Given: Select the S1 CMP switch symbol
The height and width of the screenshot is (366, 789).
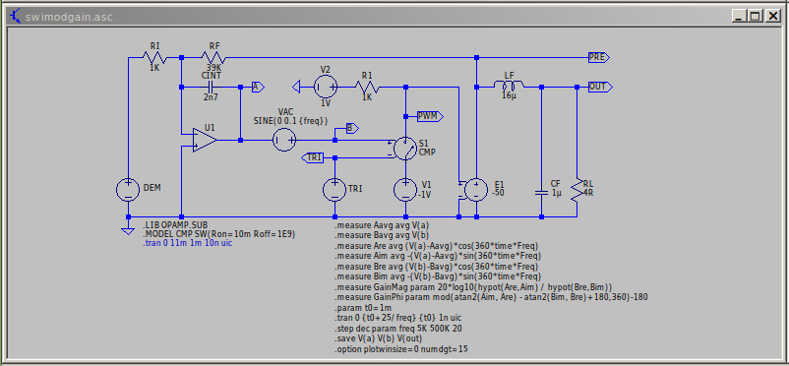Looking at the screenshot, I should coord(405,148).
